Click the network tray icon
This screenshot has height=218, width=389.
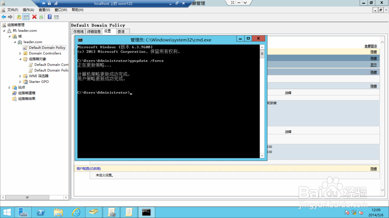(x=354, y=212)
